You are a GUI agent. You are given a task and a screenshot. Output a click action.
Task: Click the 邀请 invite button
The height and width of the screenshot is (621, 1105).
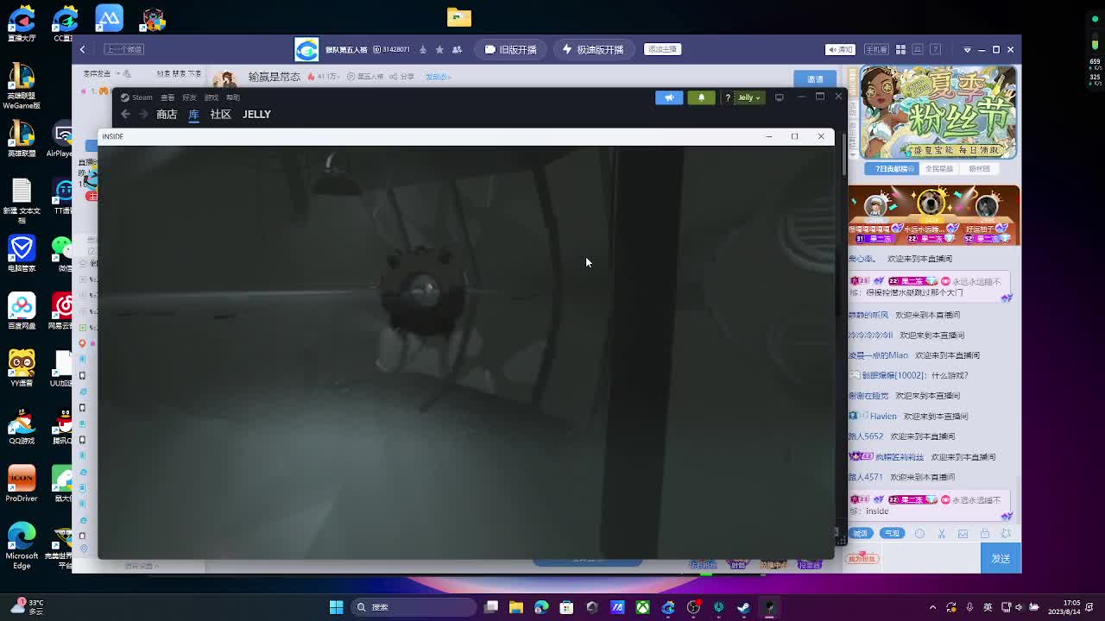tap(815, 78)
